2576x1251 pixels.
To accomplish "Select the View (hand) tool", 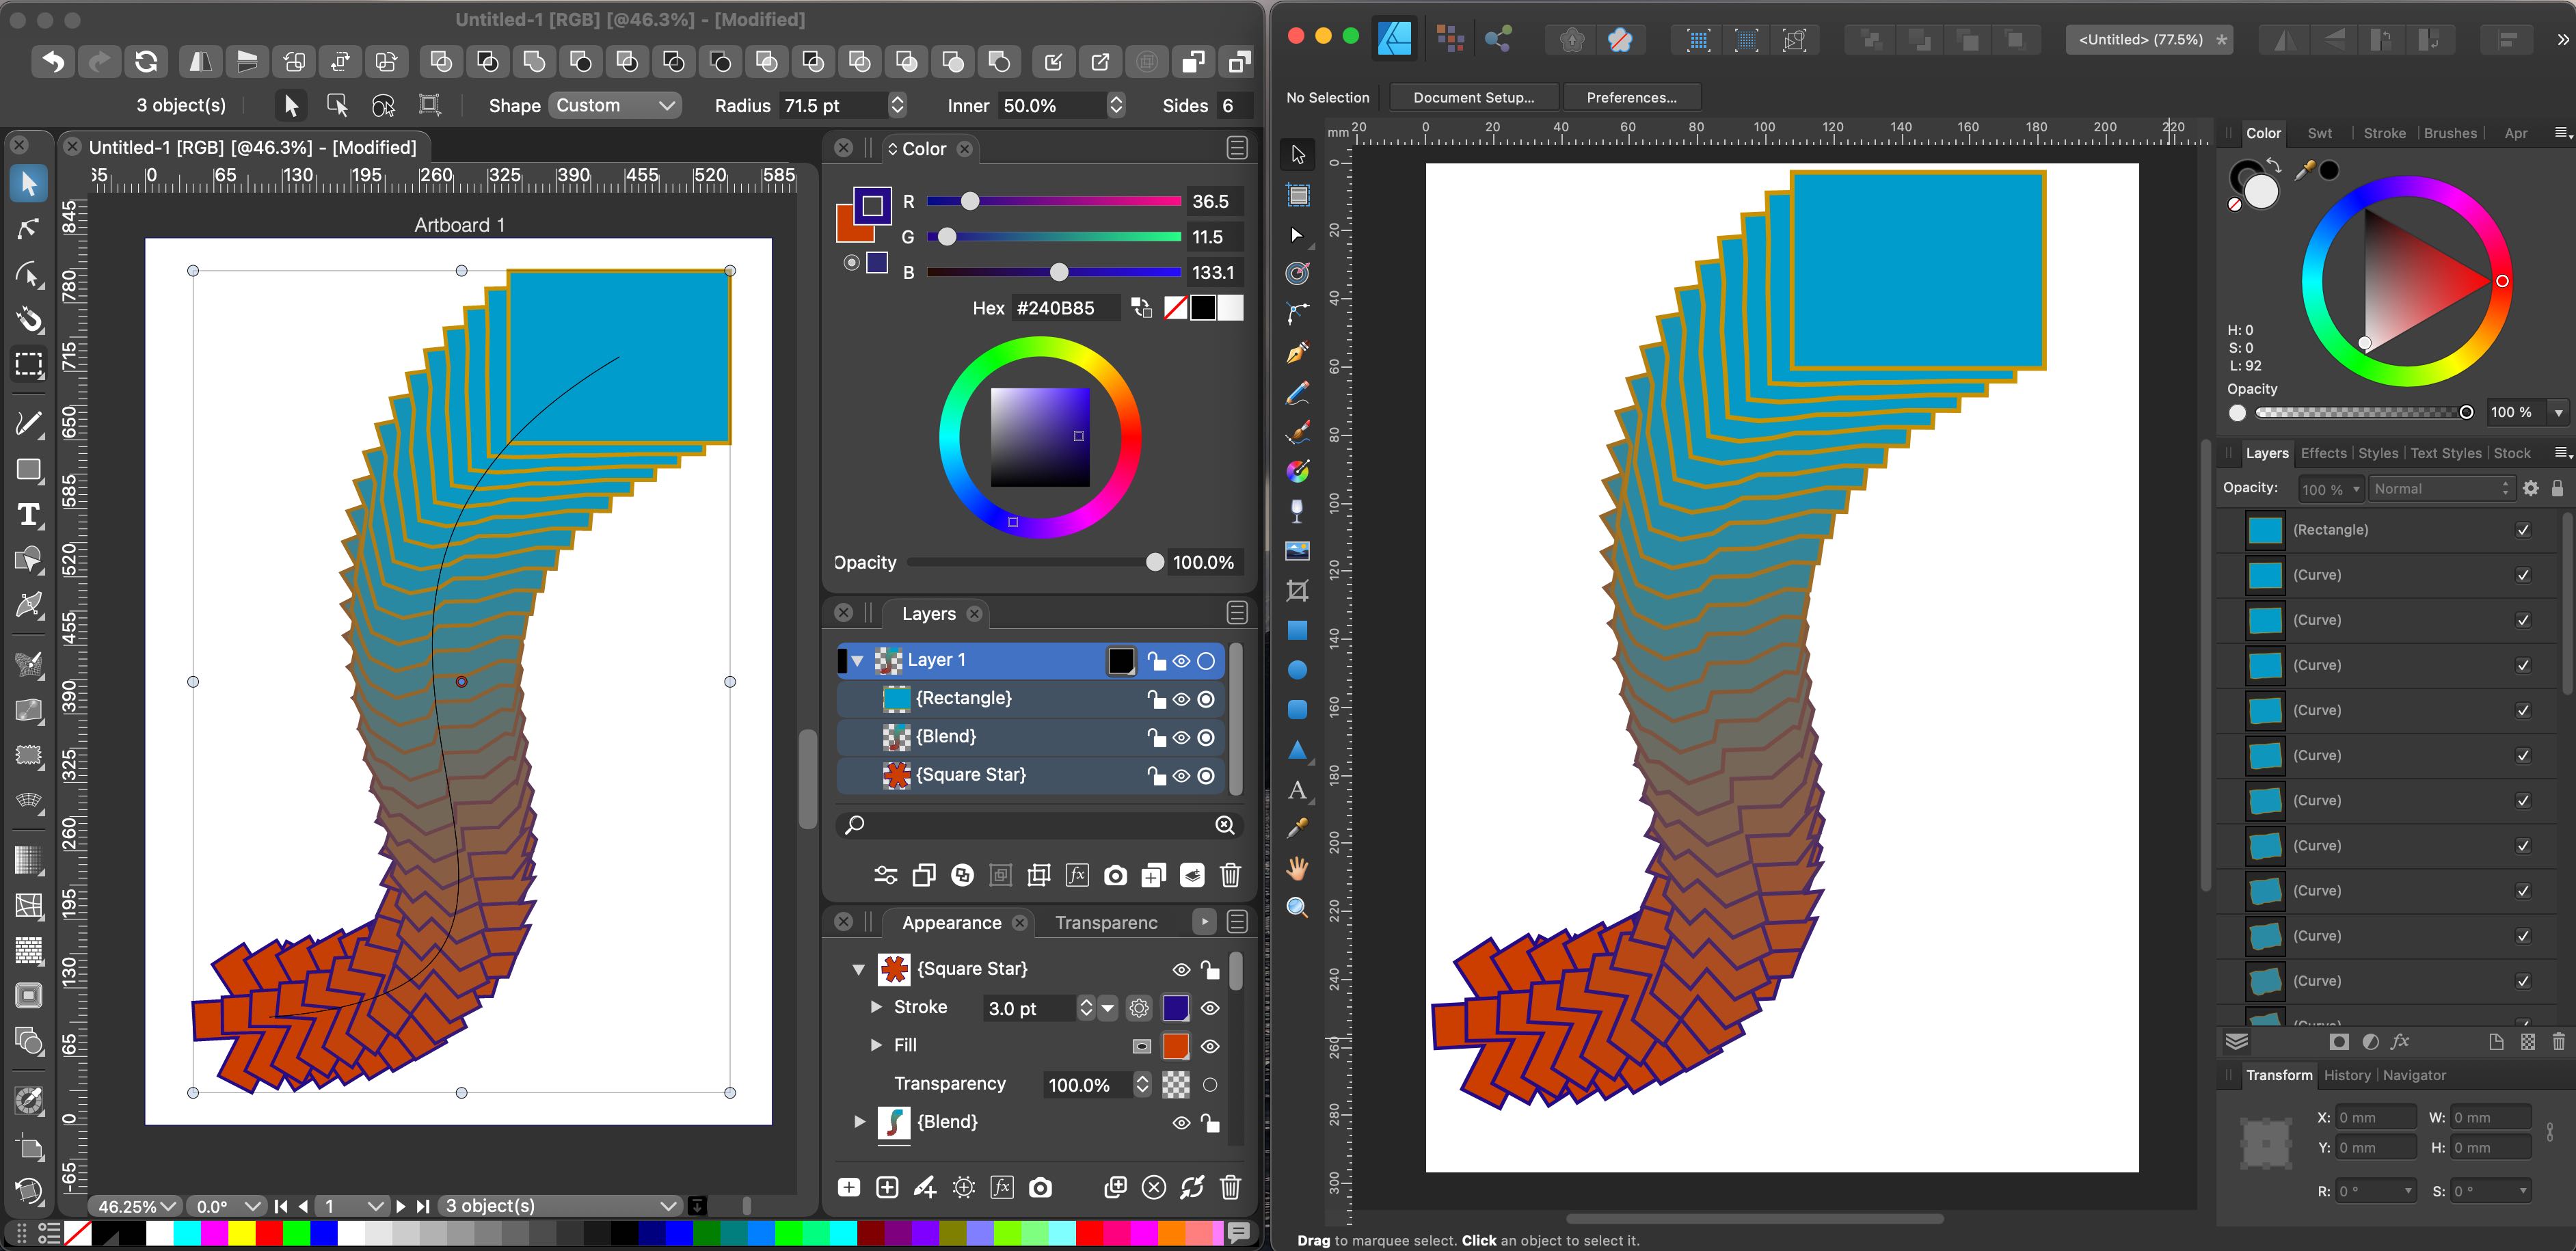I will point(1297,868).
